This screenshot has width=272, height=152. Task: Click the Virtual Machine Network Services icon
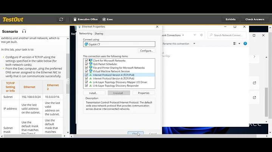(x=90, y=71)
